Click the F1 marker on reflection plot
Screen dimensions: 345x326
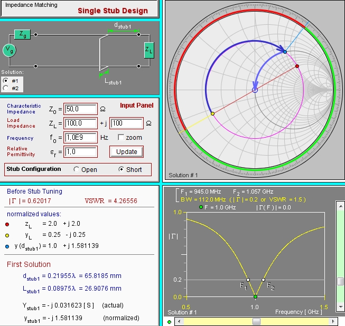point(248,280)
